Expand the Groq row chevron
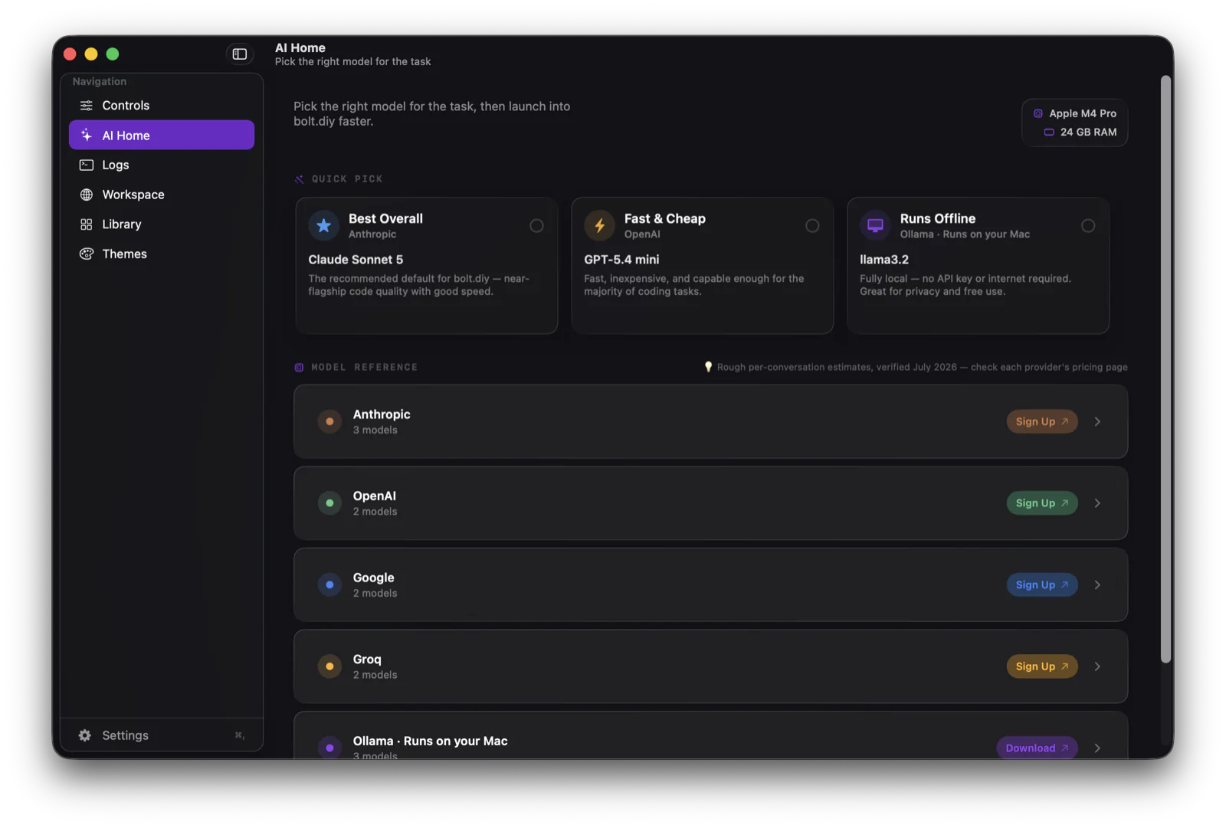Viewport: 1226px width, 828px height. click(1097, 666)
